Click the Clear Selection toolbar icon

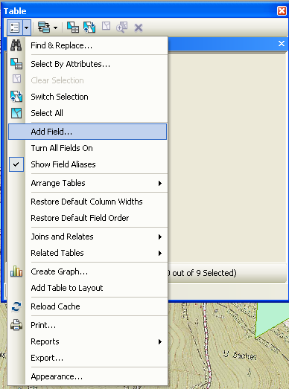(106, 26)
